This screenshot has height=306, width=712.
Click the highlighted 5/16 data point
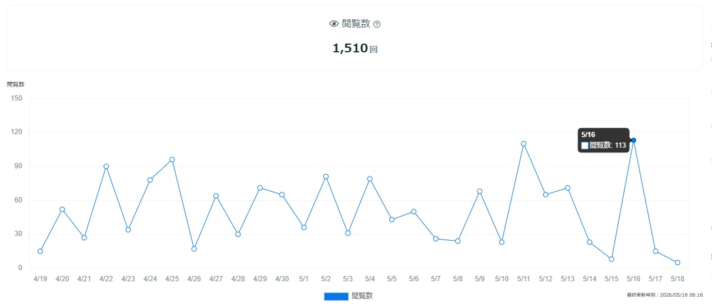633,140
